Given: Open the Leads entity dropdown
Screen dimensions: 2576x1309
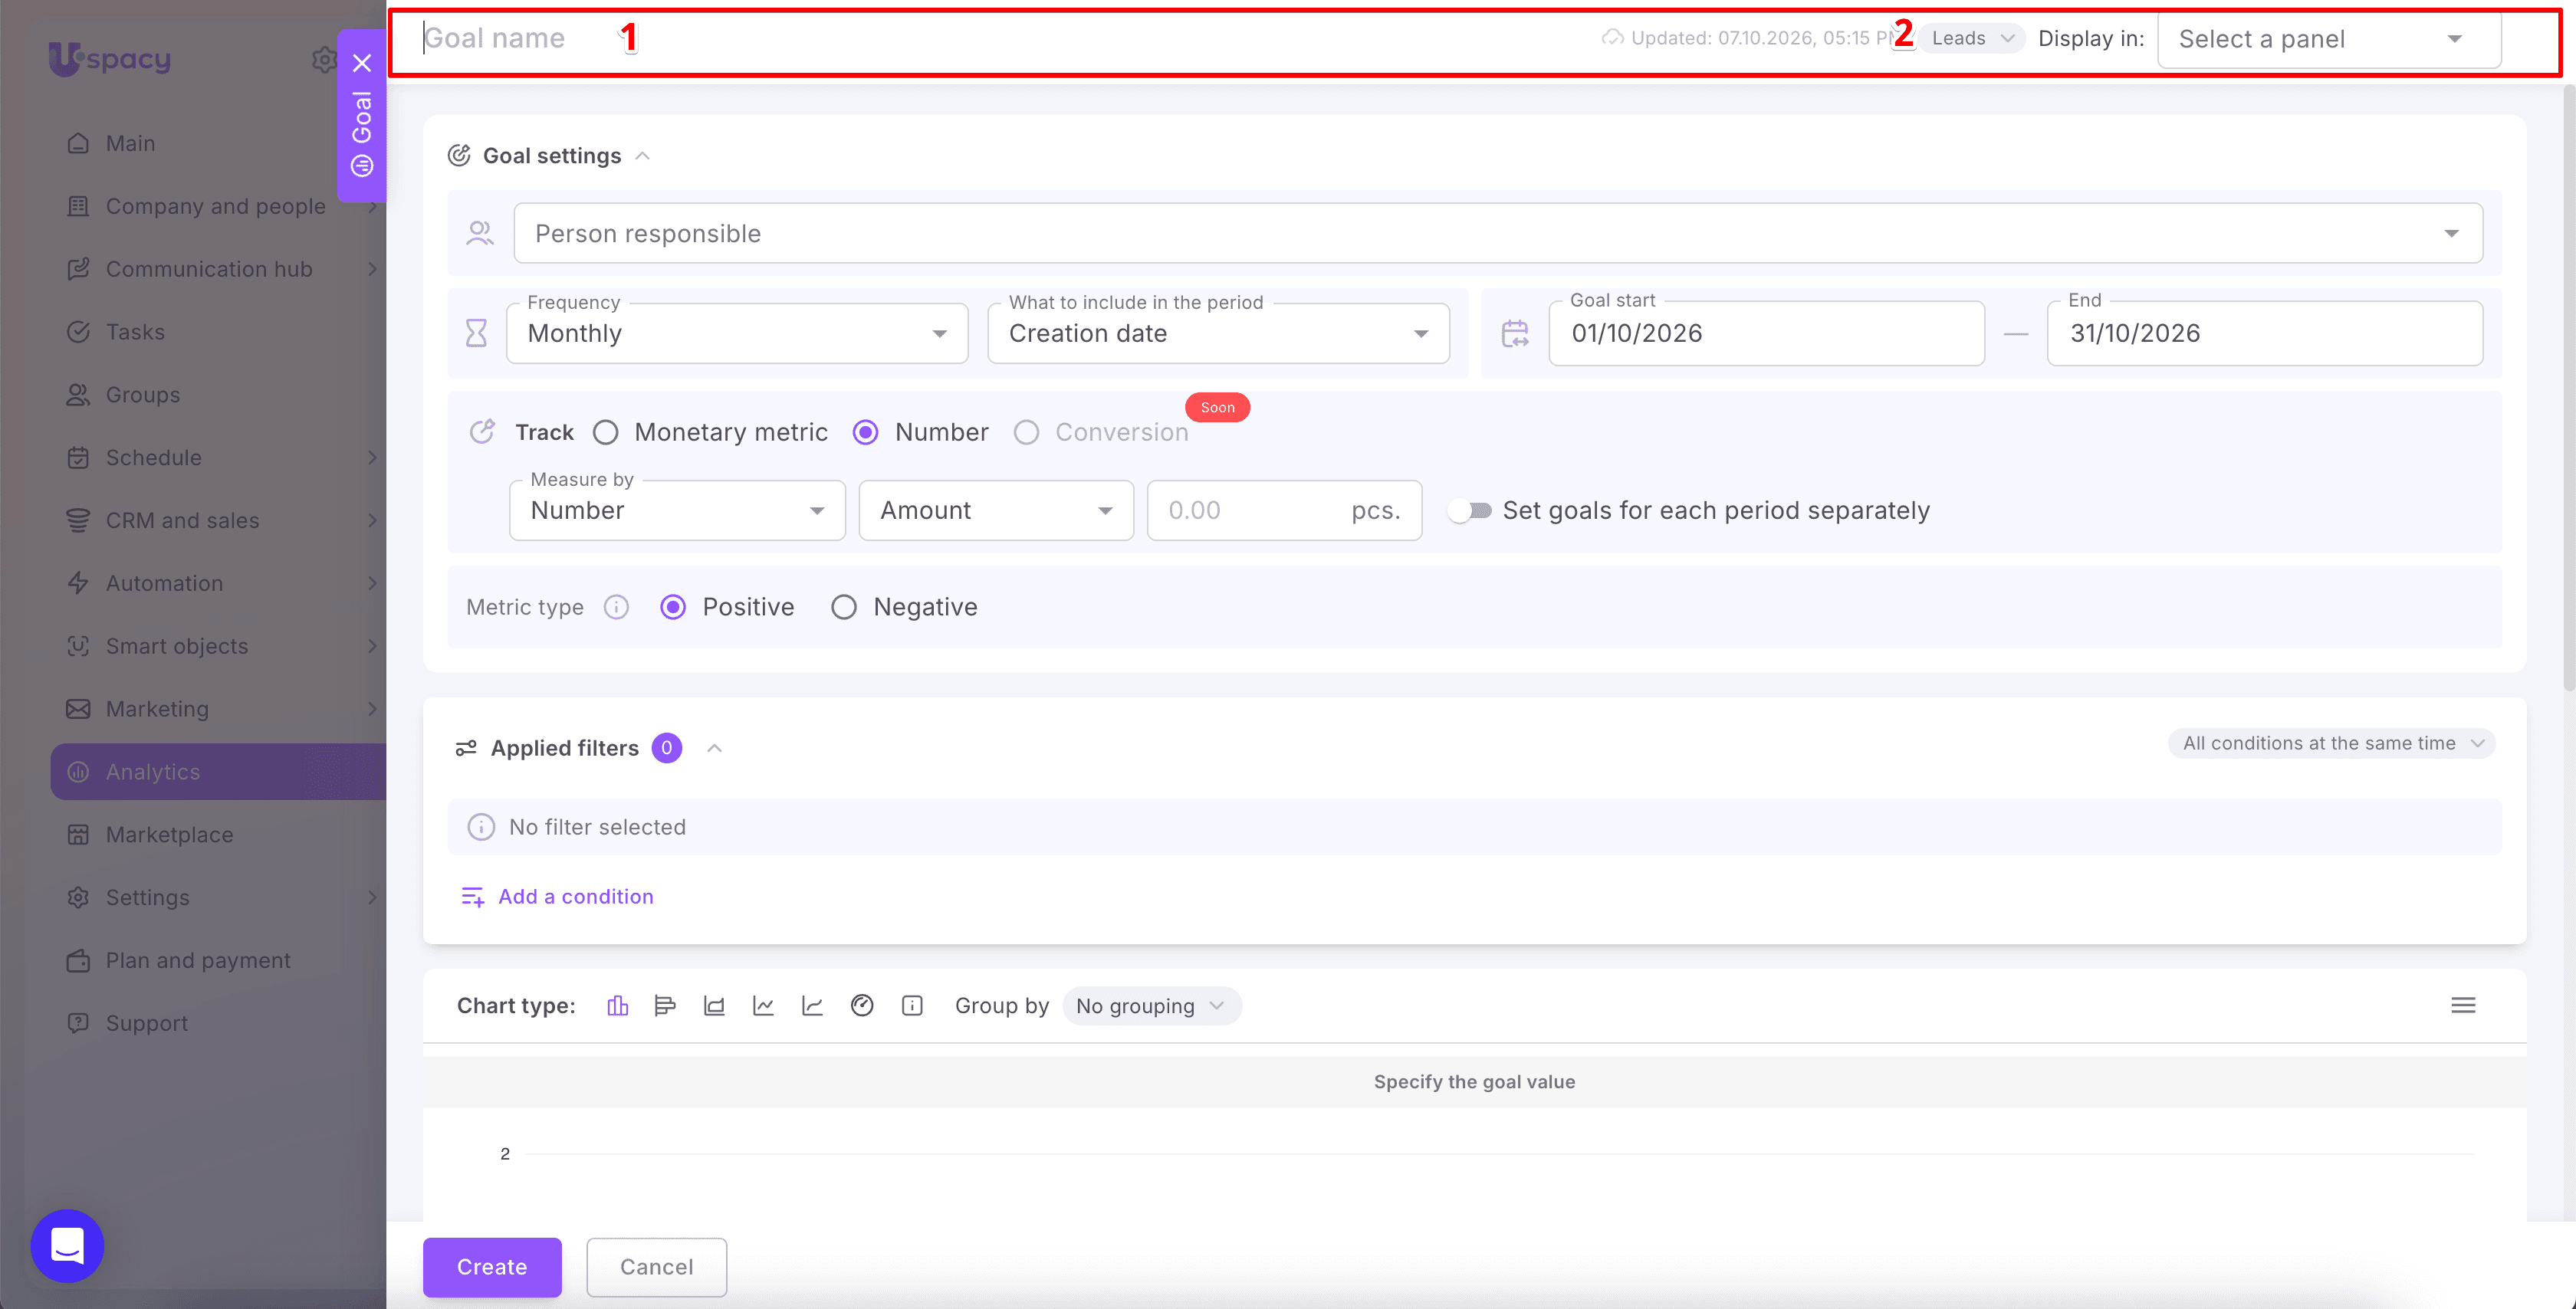Looking at the screenshot, I should 1971,38.
